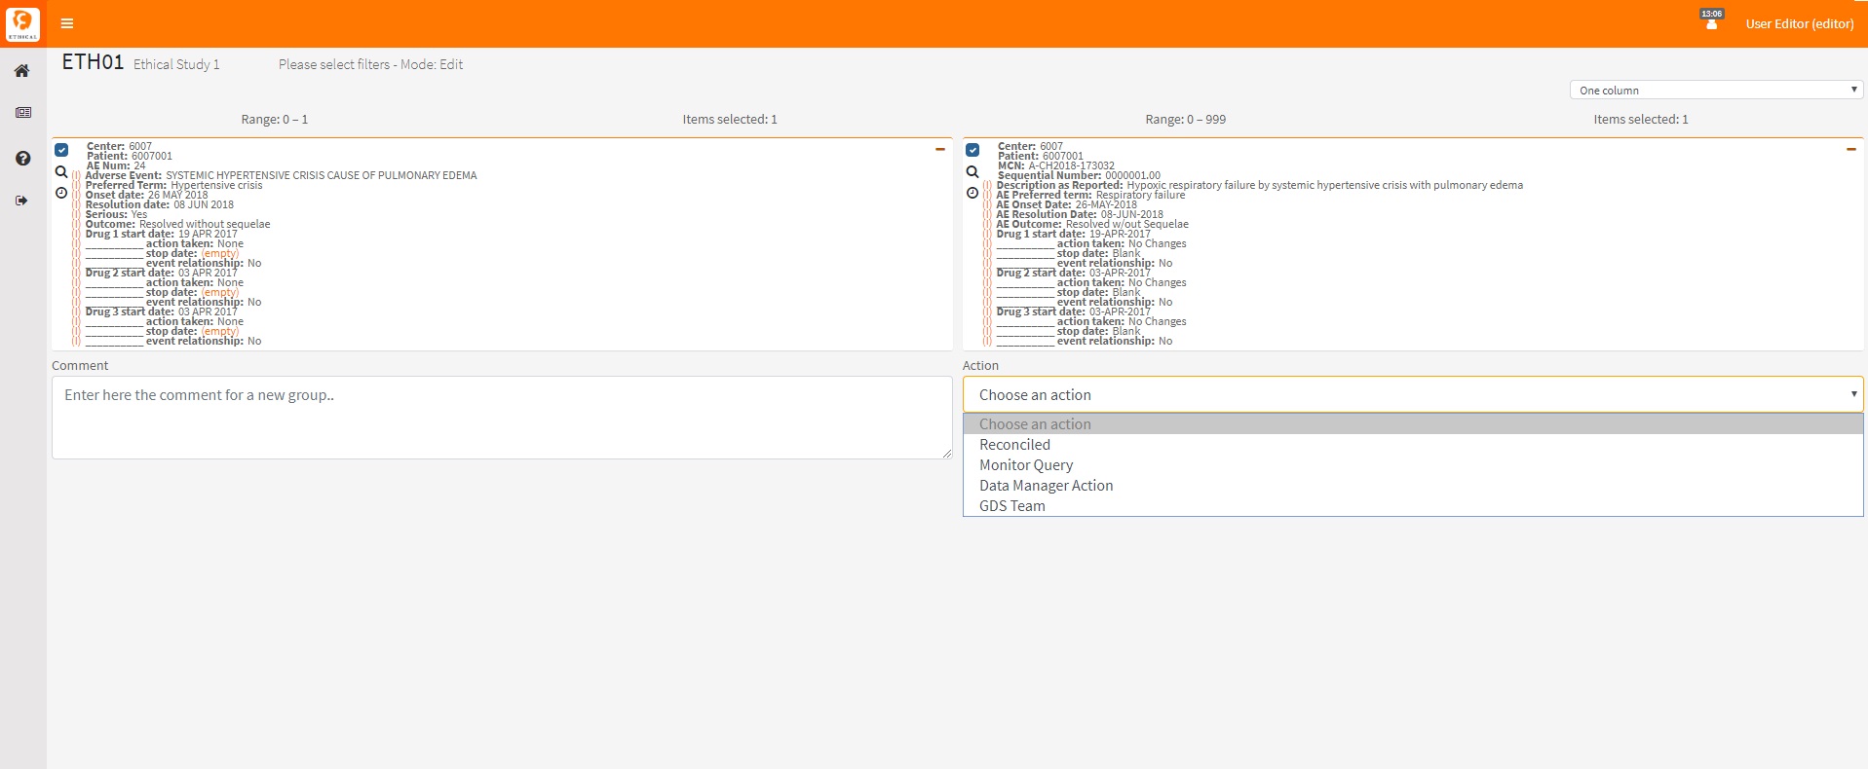Image resolution: width=1868 pixels, height=769 pixels.
Task: Click the Range: 0 – 1 label
Action: 275,120
